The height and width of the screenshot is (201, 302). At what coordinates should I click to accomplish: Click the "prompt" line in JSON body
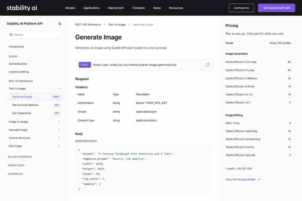(127, 154)
